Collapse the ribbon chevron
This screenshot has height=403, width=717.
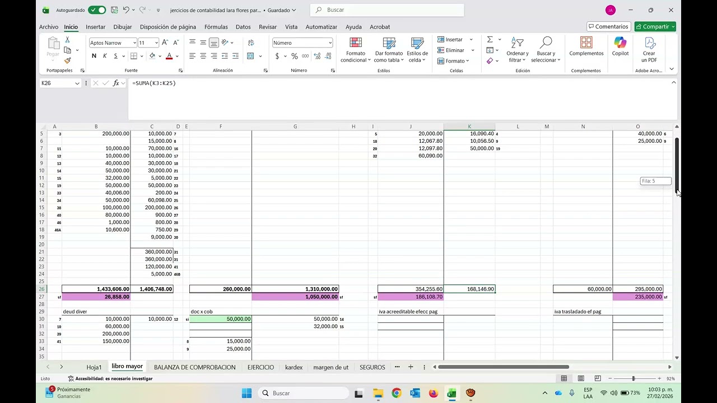(672, 69)
